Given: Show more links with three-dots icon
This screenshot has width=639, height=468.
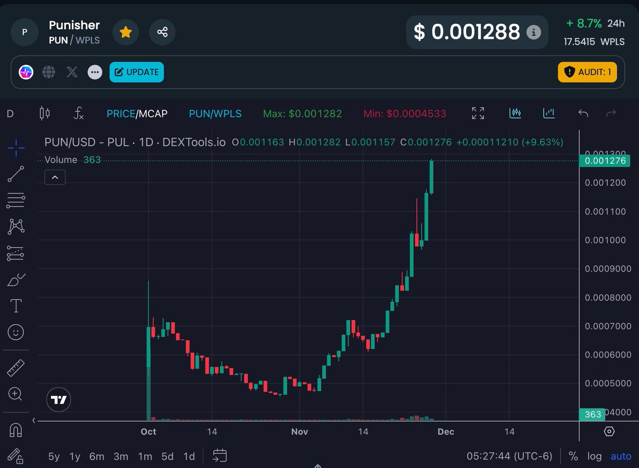Looking at the screenshot, I should [95, 72].
